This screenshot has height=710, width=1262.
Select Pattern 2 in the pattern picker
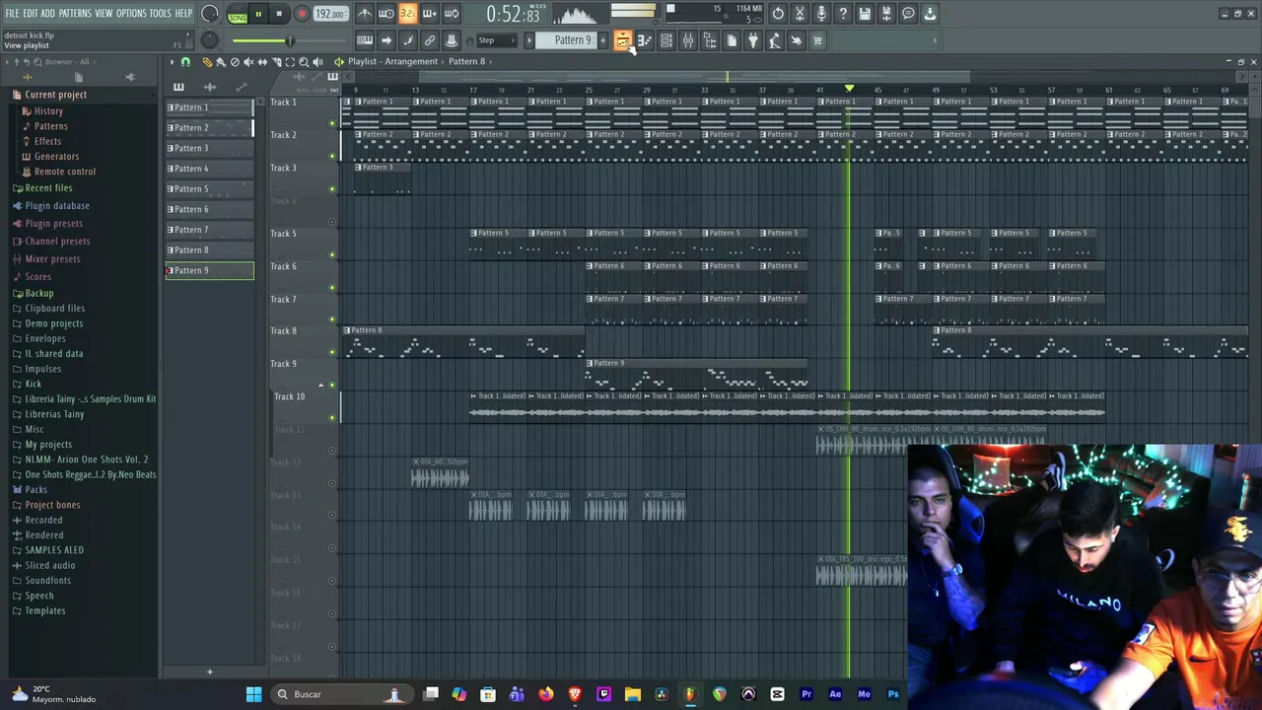click(x=209, y=127)
